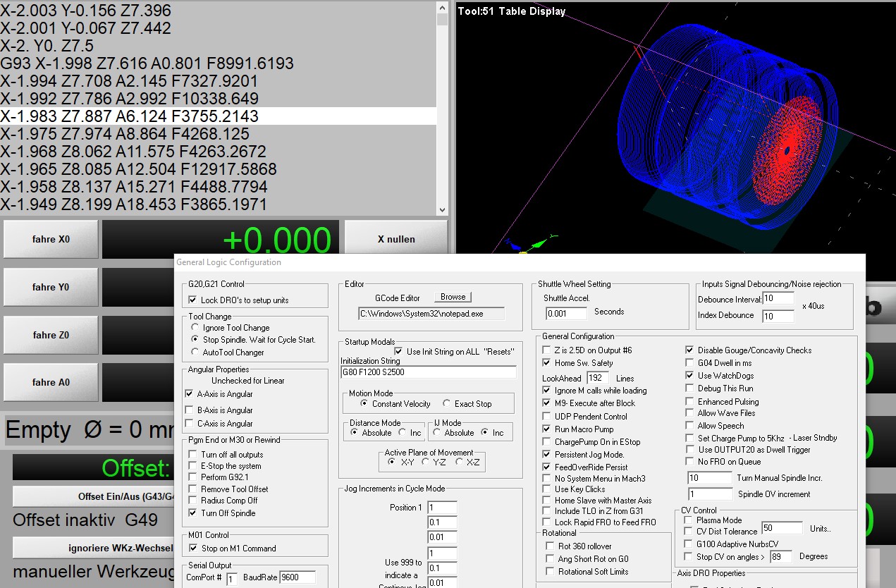Toggle 'A-Axis is Angular' checkbox
The image size is (896, 588).
coord(189,394)
